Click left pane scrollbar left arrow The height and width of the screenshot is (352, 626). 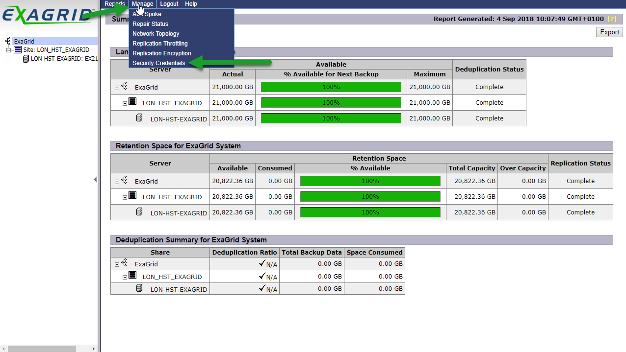pyautogui.click(x=3, y=349)
